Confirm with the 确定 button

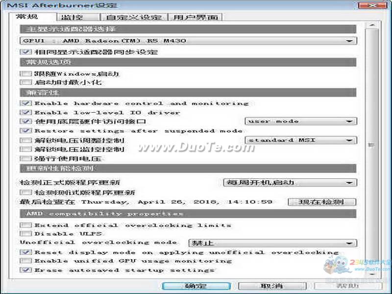tap(196, 286)
